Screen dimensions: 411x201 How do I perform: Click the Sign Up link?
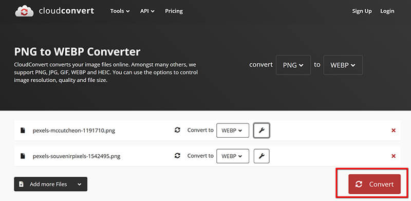coord(362,11)
